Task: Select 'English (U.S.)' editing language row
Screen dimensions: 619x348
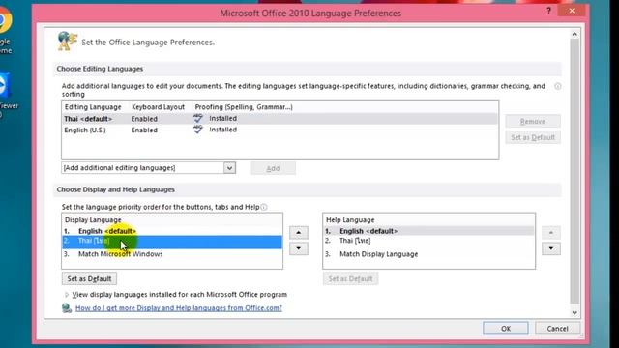Action: (280, 130)
